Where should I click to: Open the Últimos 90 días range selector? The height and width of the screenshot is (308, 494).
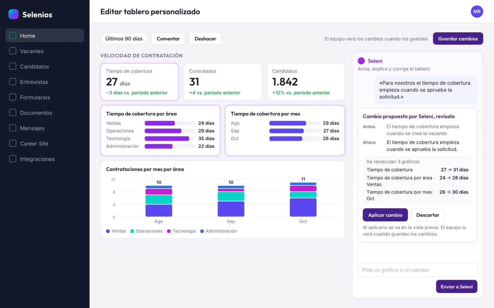124,38
